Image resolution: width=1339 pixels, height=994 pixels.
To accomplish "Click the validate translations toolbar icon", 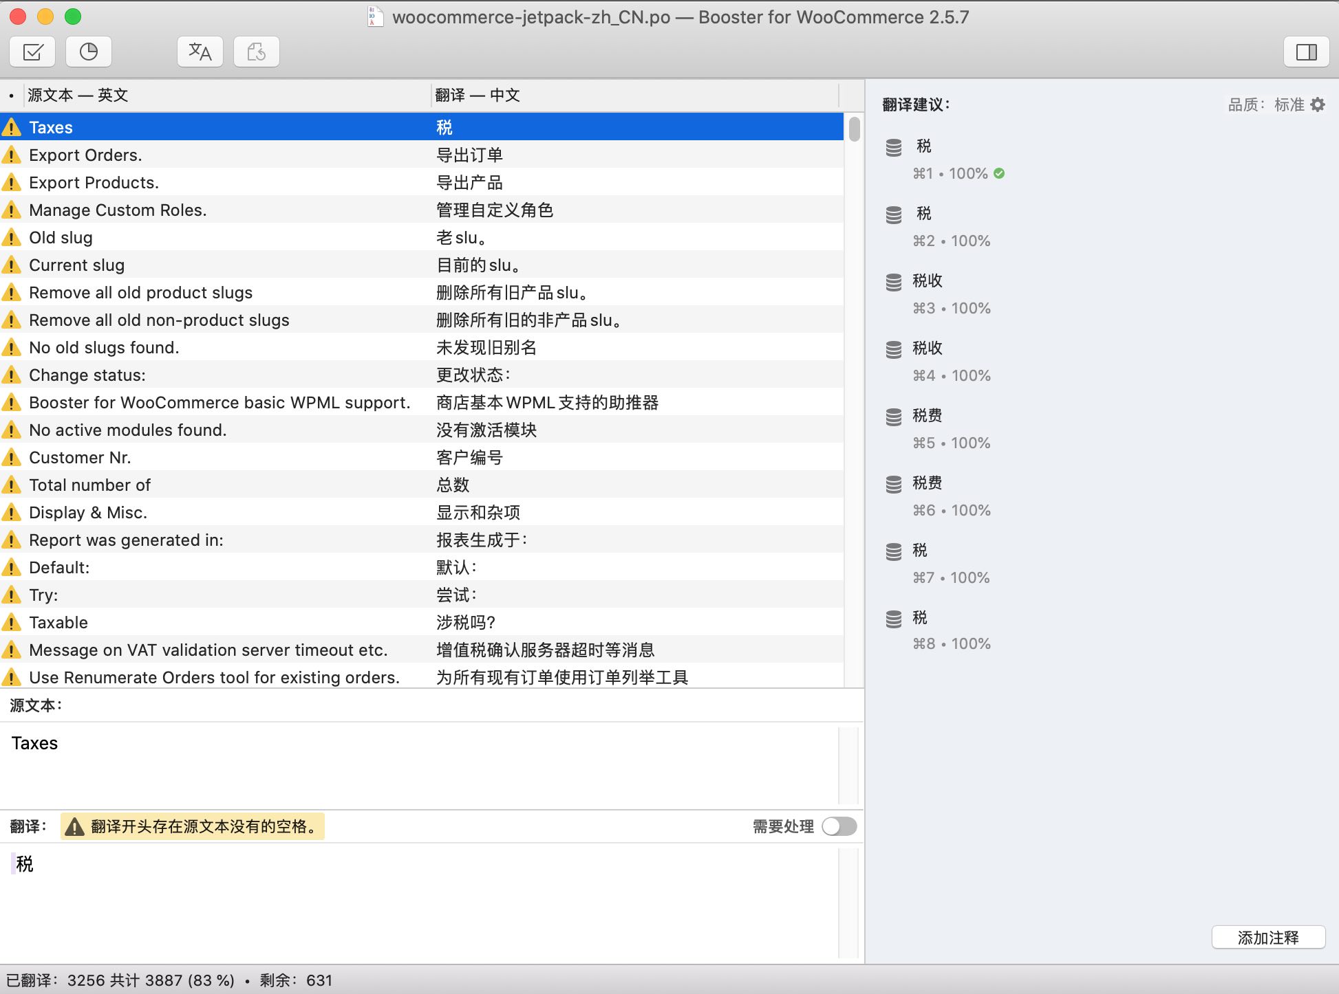I will tap(32, 52).
